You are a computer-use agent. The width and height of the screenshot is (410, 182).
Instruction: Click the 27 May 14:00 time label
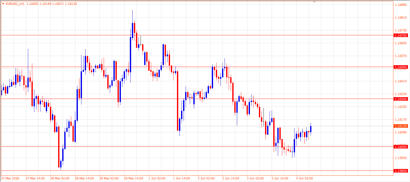click(35, 178)
